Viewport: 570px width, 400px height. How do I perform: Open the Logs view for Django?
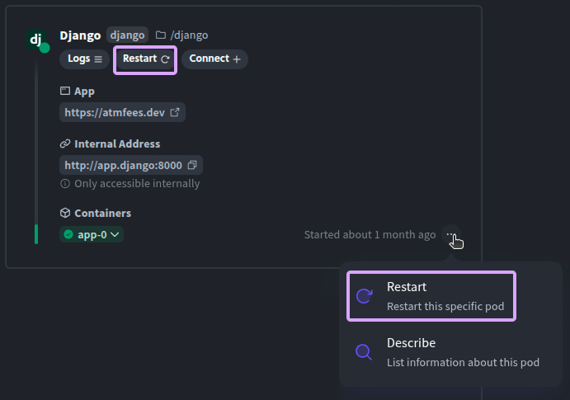click(x=84, y=59)
